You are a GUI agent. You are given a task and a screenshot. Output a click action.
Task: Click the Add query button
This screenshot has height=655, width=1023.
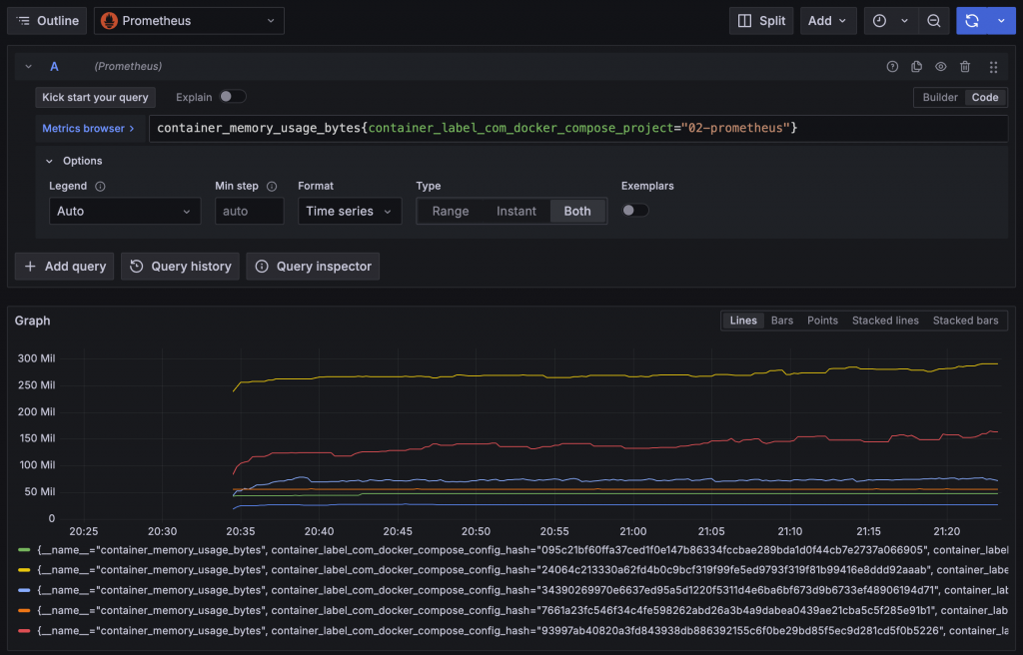point(65,267)
